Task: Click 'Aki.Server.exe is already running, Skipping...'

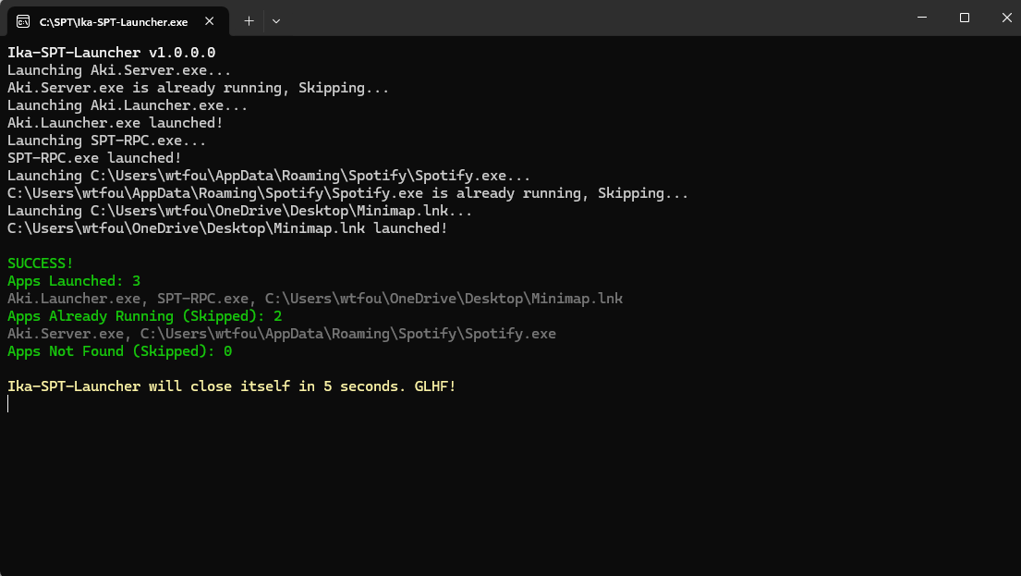Action: pos(198,88)
